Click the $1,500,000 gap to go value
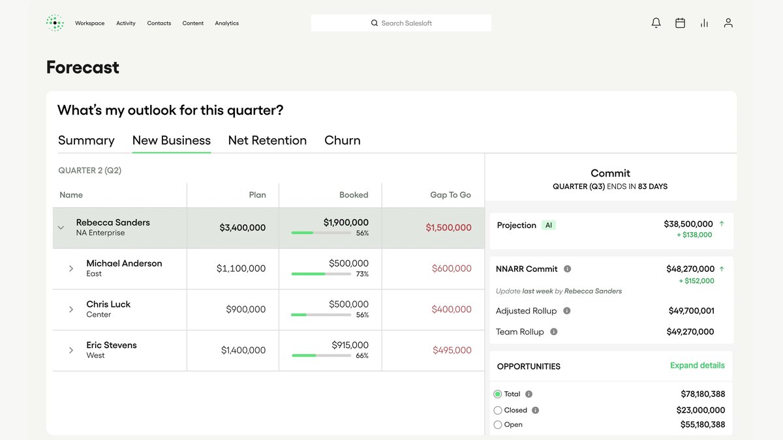The height and width of the screenshot is (440, 783). coord(448,227)
